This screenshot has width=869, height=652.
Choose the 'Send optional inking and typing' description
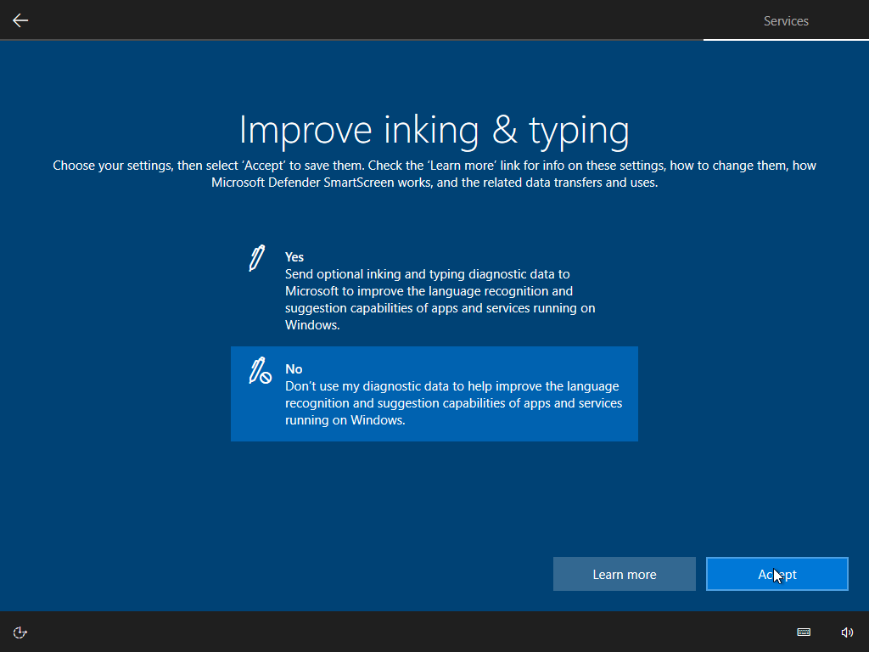tap(440, 291)
